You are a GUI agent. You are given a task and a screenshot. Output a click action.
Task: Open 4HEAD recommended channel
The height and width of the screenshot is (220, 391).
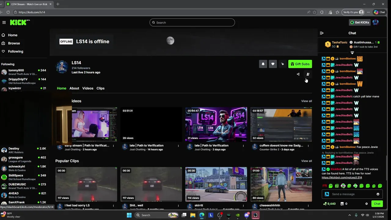[x=24, y=195]
